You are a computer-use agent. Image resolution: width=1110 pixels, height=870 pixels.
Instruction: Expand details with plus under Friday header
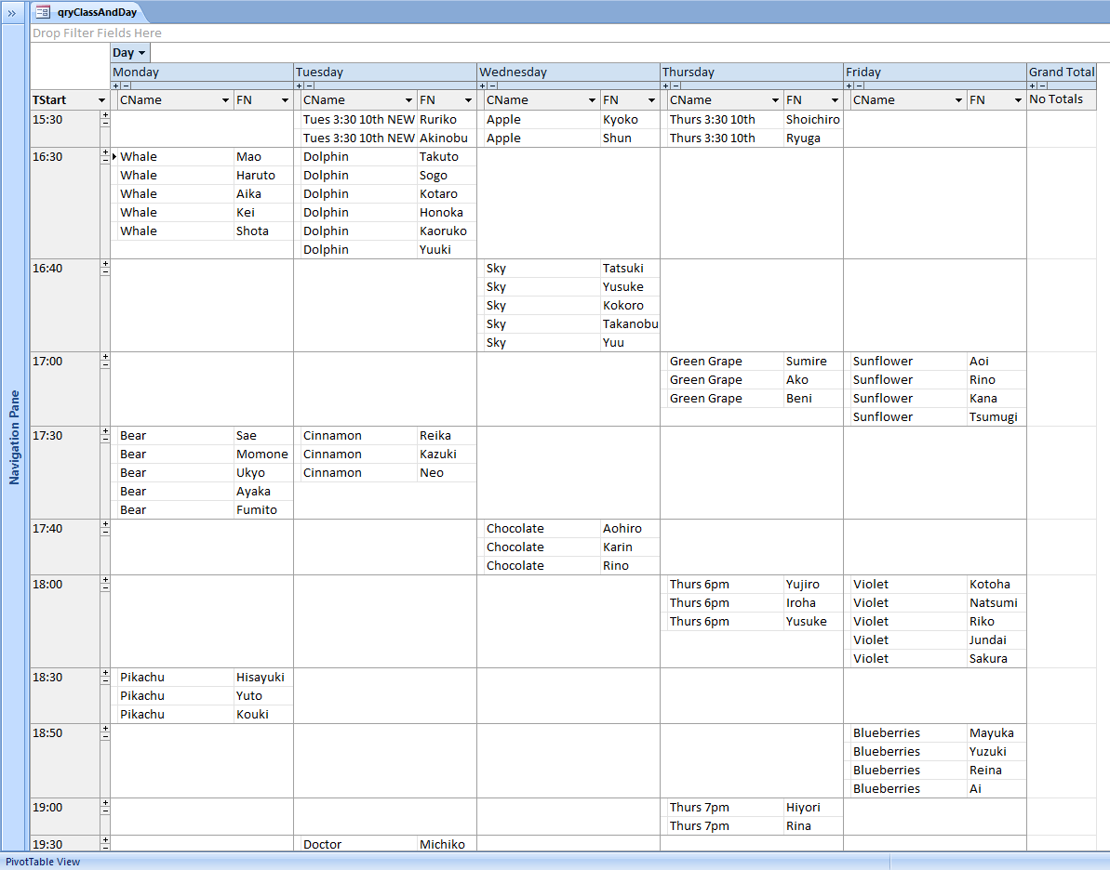pos(849,86)
